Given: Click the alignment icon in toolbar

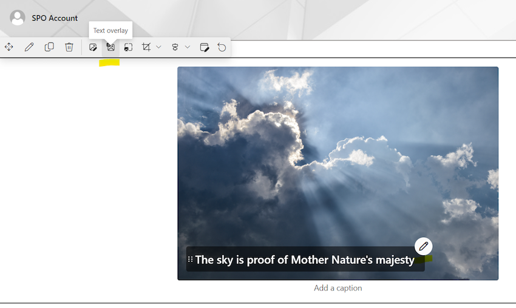Looking at the screenshot, I should tap(175, 47).
